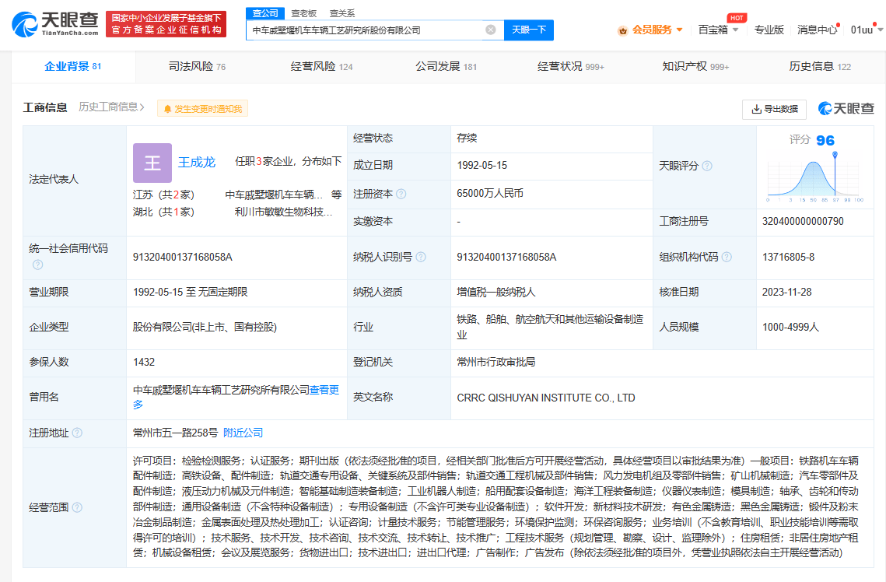Screen dimensions: 886x582
Task: Click the 导出数据 export button
Action: (x=774, y=109)
